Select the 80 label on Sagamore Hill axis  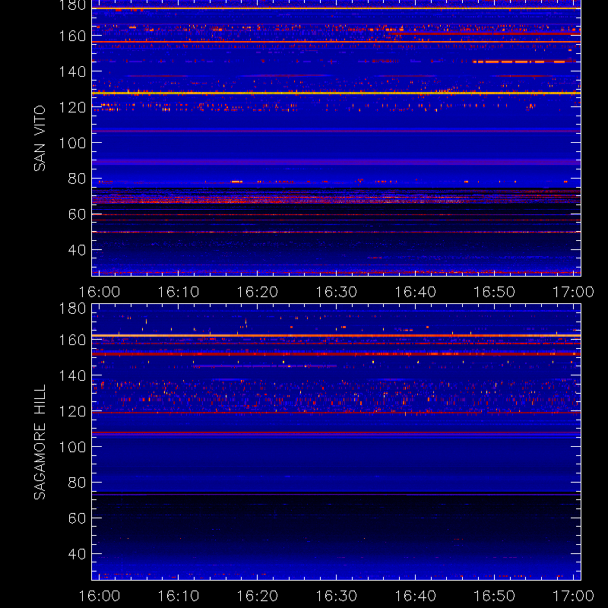(77, 483)
